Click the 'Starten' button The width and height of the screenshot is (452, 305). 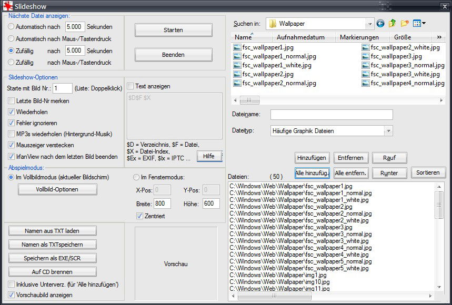[x=173, y=30]
